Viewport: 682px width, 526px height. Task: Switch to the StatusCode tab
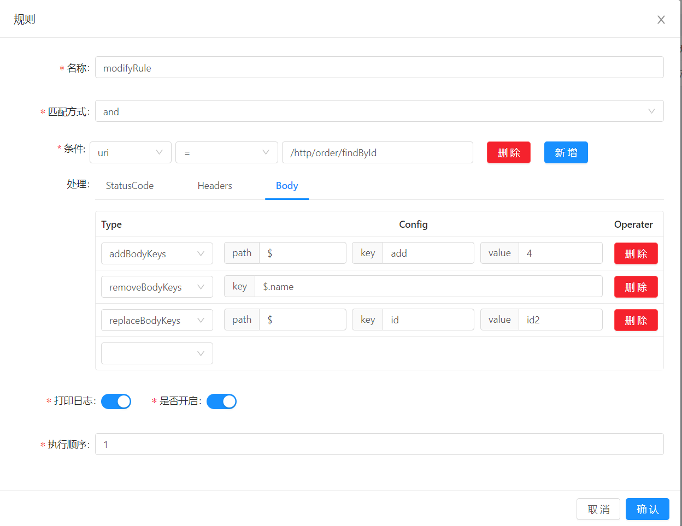(130, 186)
